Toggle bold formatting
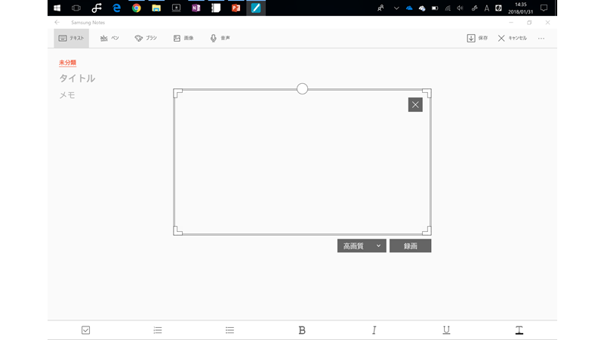This screenshot has width=604, height=340. [302, 330]
